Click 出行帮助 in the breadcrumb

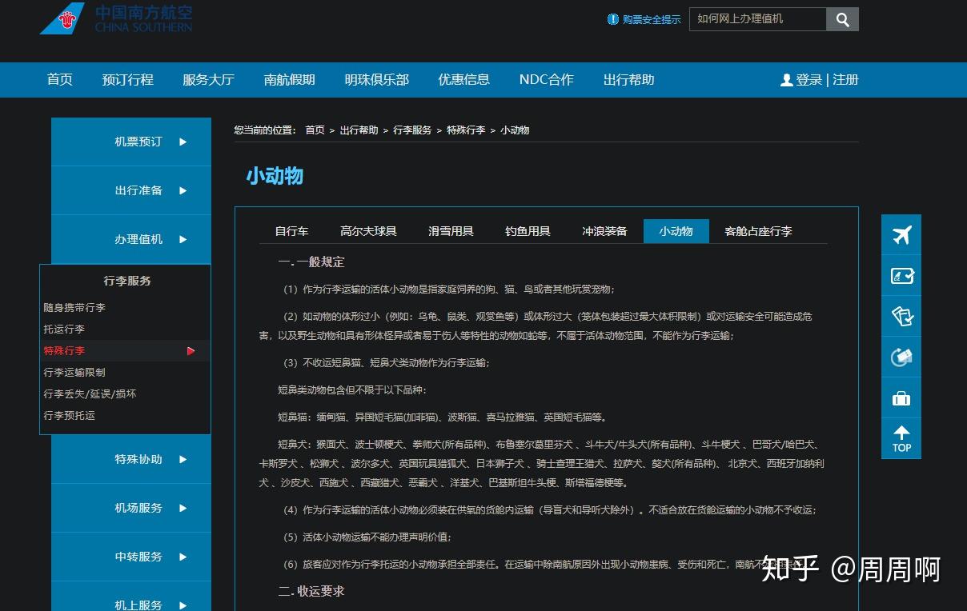point(359,130)
